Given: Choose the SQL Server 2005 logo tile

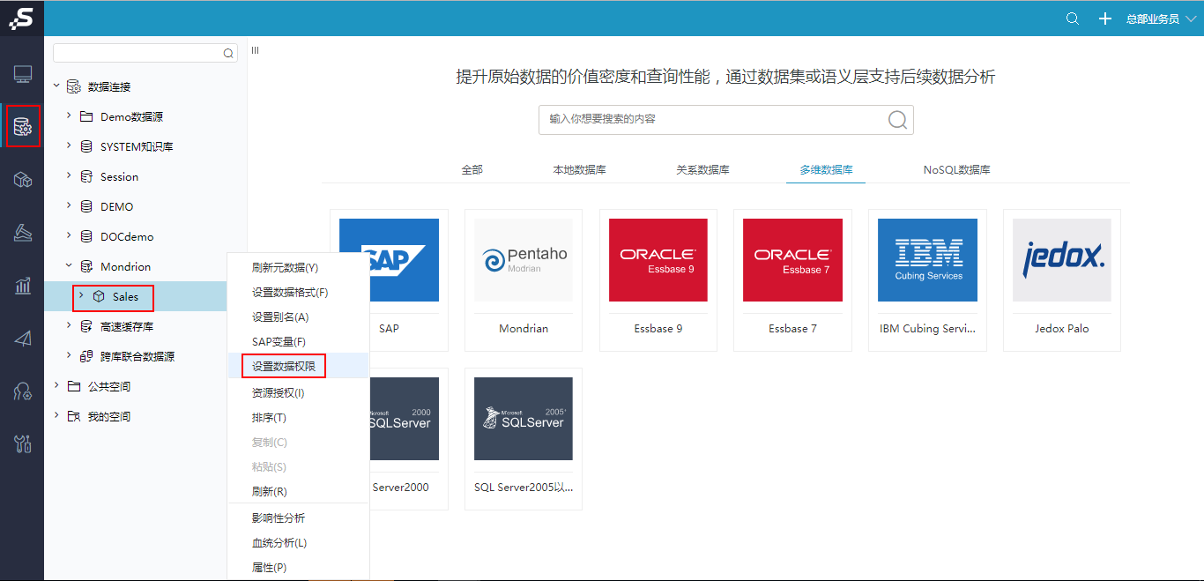Looking at the screenshot, I should click(x=524, y=419).
